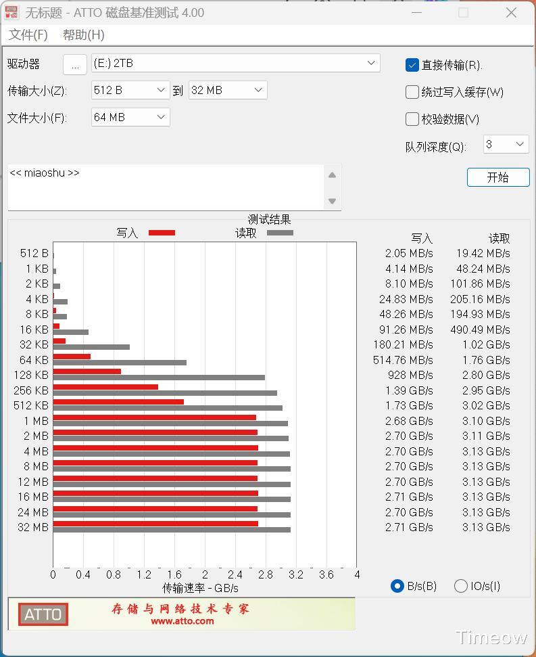Open the 帮助(H) menu
This screenshot has height=657, width=536.
84,35
